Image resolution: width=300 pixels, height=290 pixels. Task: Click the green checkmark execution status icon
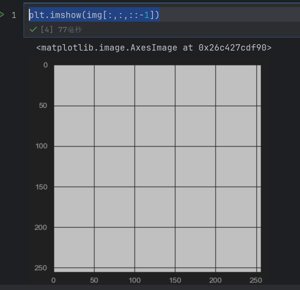(x=33, y=30)
